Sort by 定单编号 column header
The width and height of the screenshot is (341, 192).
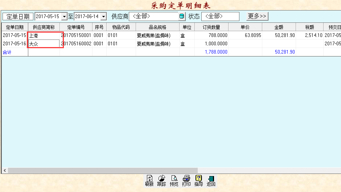(76, 27)
